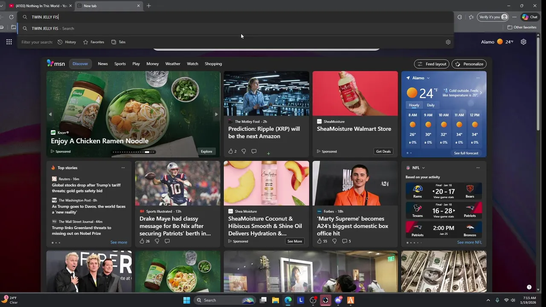Viewport: 546px width, 307px height.
Task: Click See More on SheaMoisture Coconut ad
Action: [x=295, y=241]
